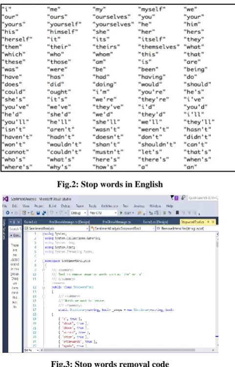The width and height of the screenshot is (235, 367).
Task: Open the View menu
Action: pyautogui.click(x=26, y=206)
